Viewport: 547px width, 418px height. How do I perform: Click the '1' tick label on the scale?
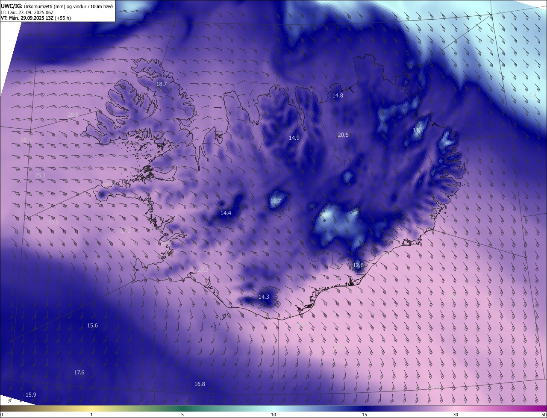[91, 415]
